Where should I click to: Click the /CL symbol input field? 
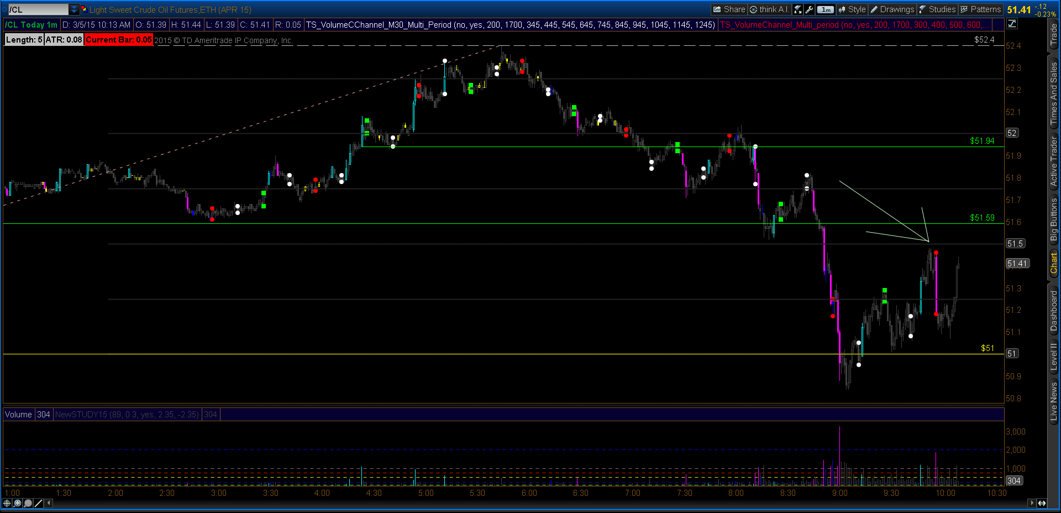(38, 9)
